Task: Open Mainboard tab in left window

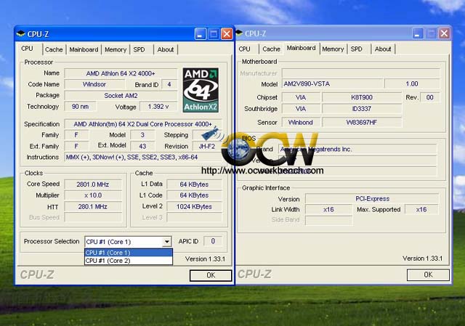Action: click(x=84, y=49)
